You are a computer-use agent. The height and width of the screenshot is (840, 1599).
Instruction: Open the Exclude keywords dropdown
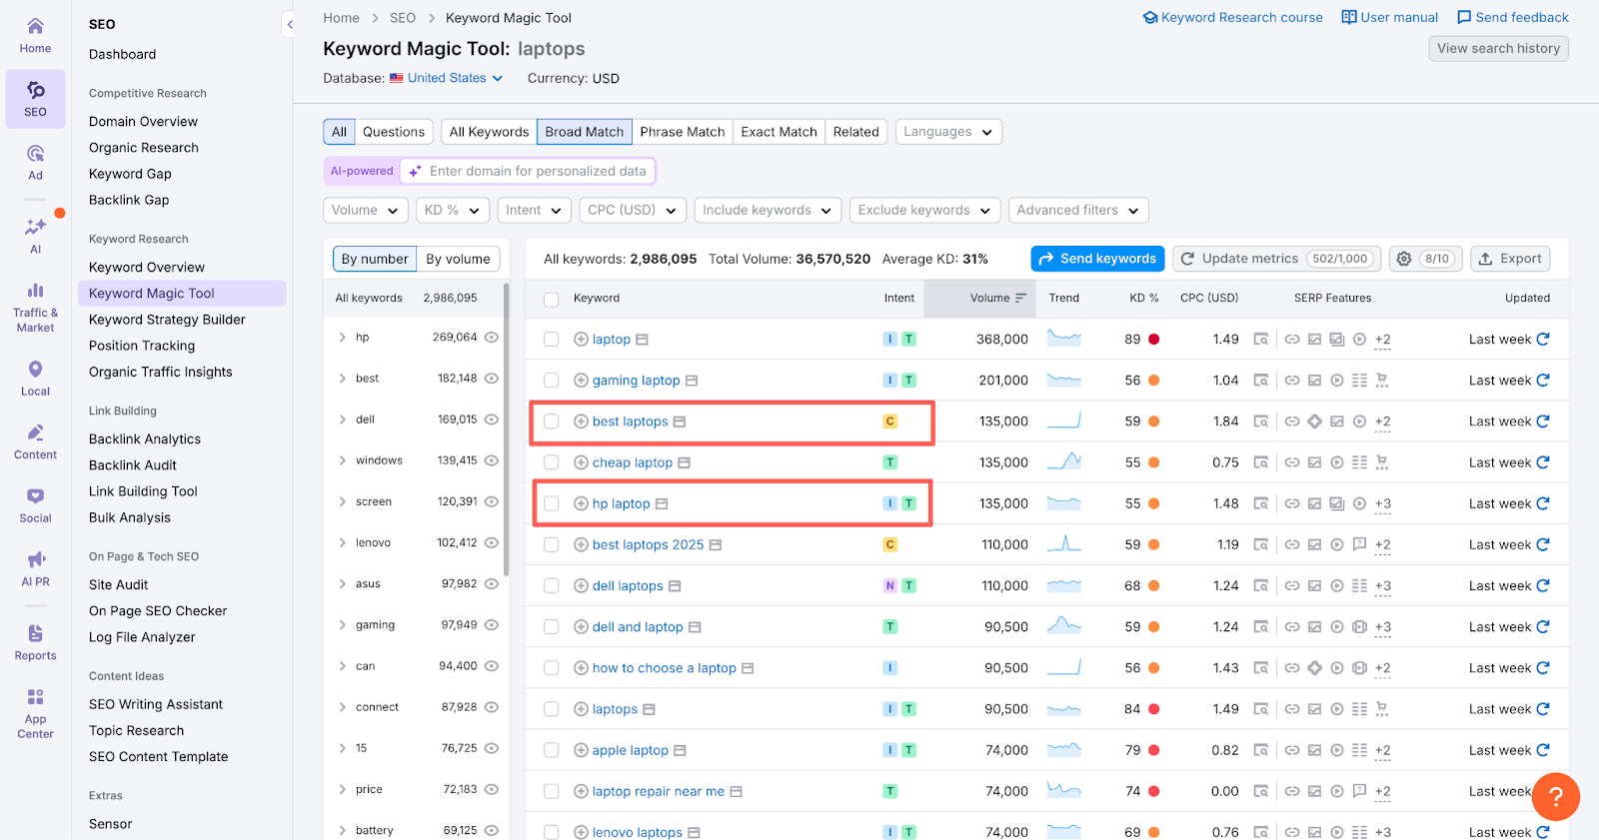[924, 210]
